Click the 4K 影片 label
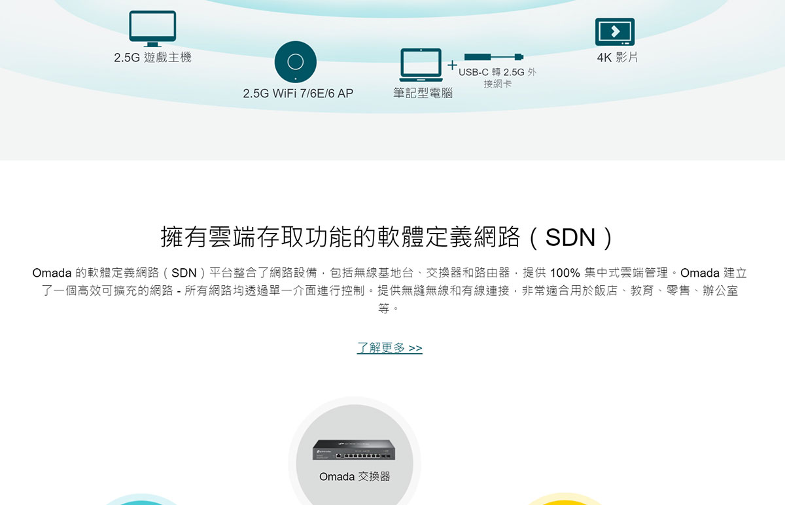 [617, 58]
